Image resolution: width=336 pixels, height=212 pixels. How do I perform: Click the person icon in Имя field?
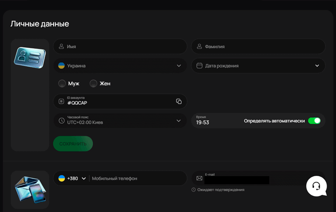(x=61, y=46)
